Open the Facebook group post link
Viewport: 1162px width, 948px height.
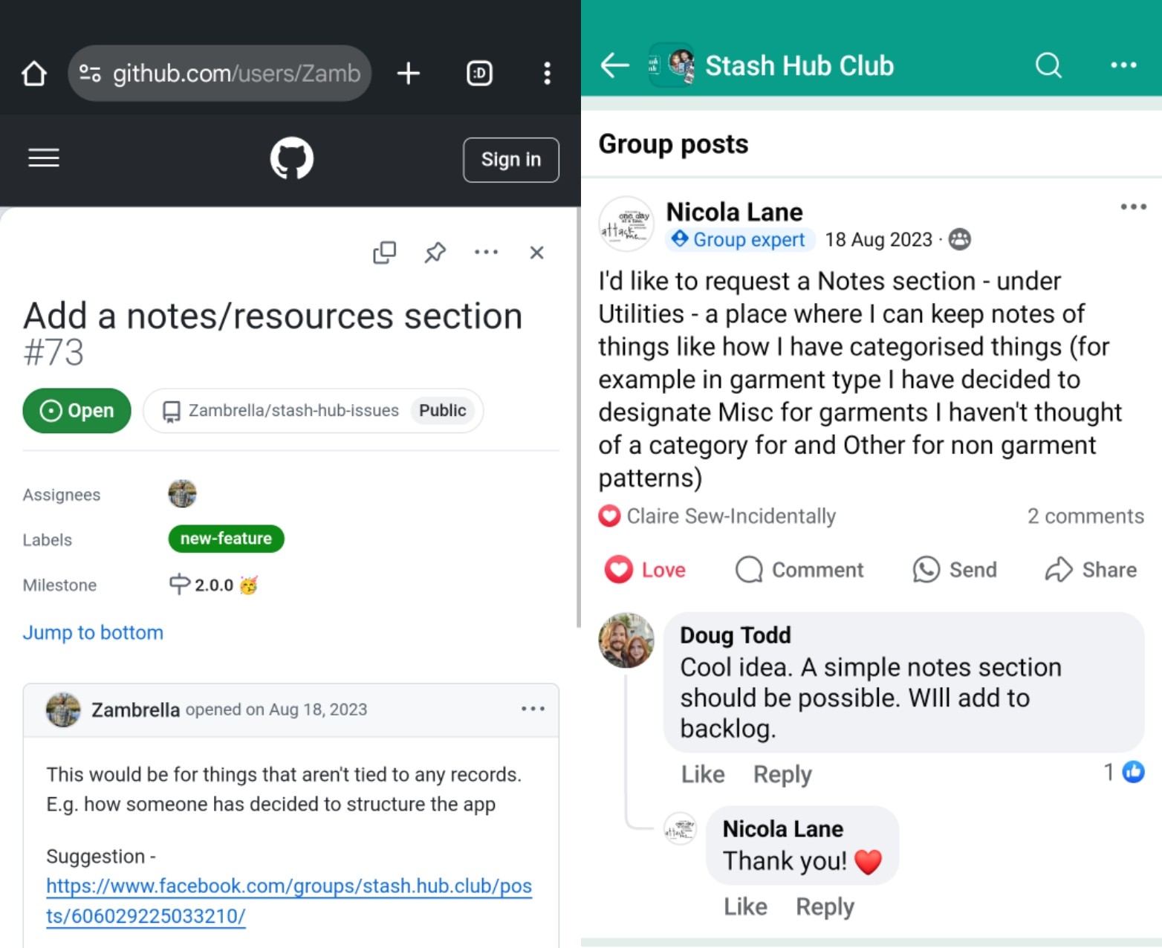(x=289, y=900)
